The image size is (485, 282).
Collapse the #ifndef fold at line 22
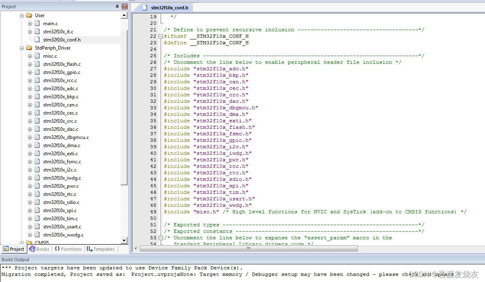161,37
